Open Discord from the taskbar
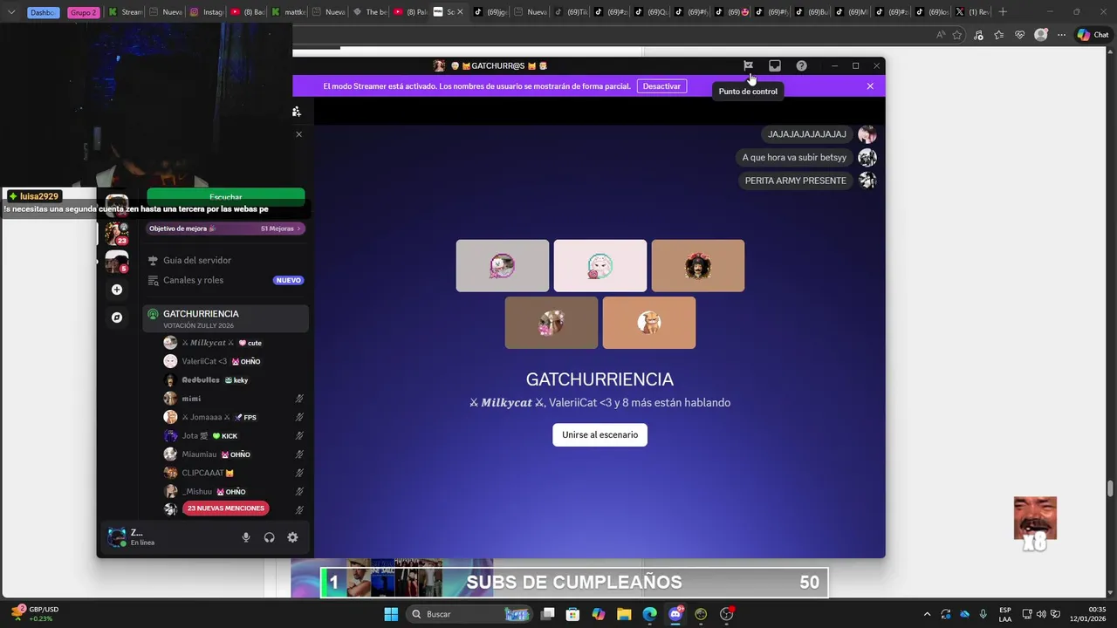Viewport: 1117px width, 628px height. tap(675, 614)
